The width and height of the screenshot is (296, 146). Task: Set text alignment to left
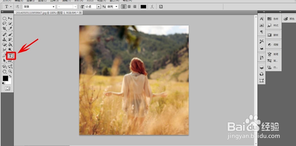tap(124, 7)
